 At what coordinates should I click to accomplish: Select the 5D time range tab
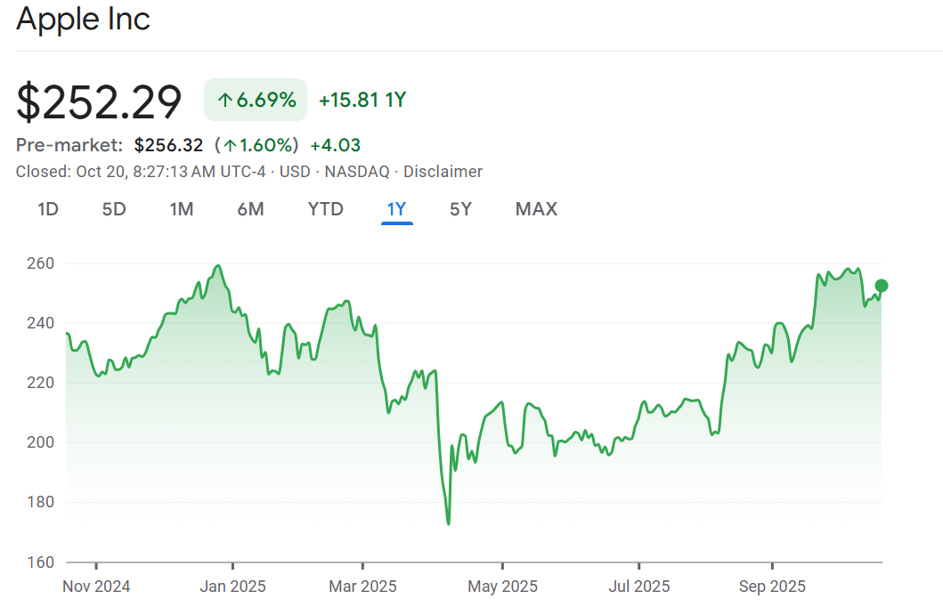pos(114,209)
